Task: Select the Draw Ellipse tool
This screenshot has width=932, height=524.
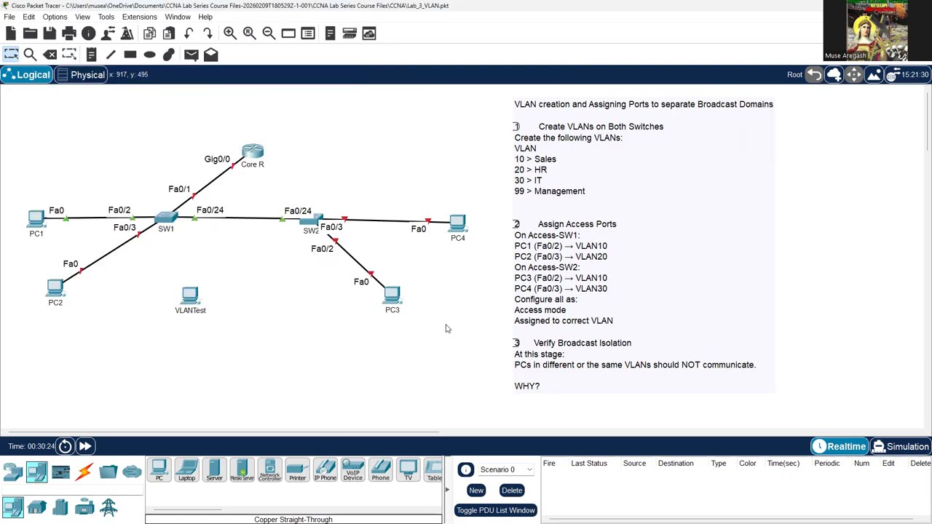Action: [149, 55]
